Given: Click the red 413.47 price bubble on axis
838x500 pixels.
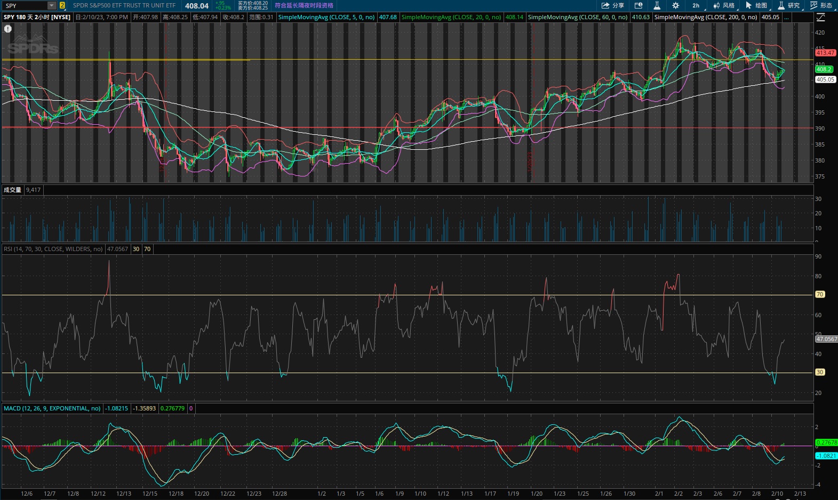Looking at the screenshot, I should pyautogui.click(x=825, y=53).
